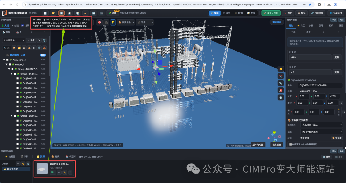Click the 预览链接 button

[317, 13]
